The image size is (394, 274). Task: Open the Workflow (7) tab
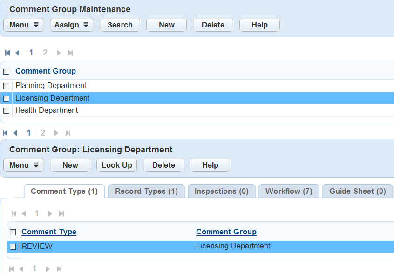(x=289, y=191)
